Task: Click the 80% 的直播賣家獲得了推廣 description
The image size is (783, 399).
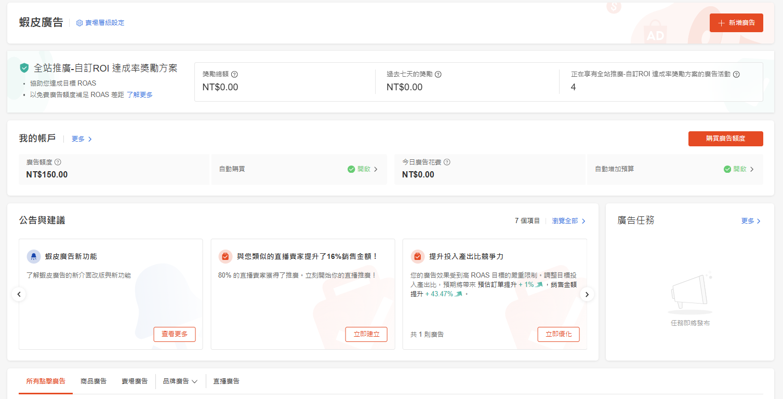Action: coord(297,275)
